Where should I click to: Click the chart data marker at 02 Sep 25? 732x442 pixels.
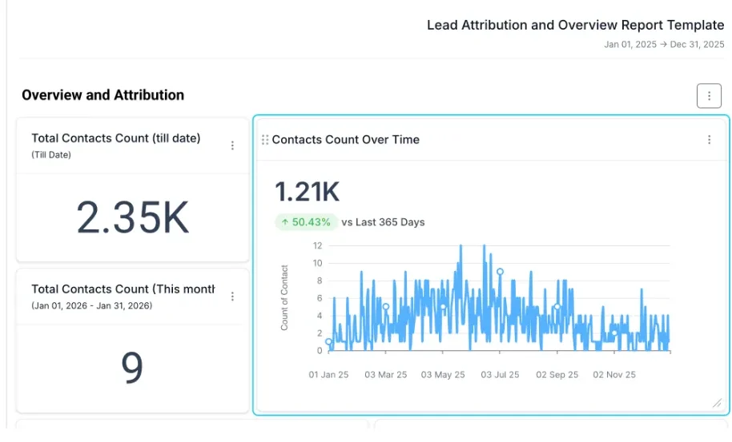click(x=557, y=306)
